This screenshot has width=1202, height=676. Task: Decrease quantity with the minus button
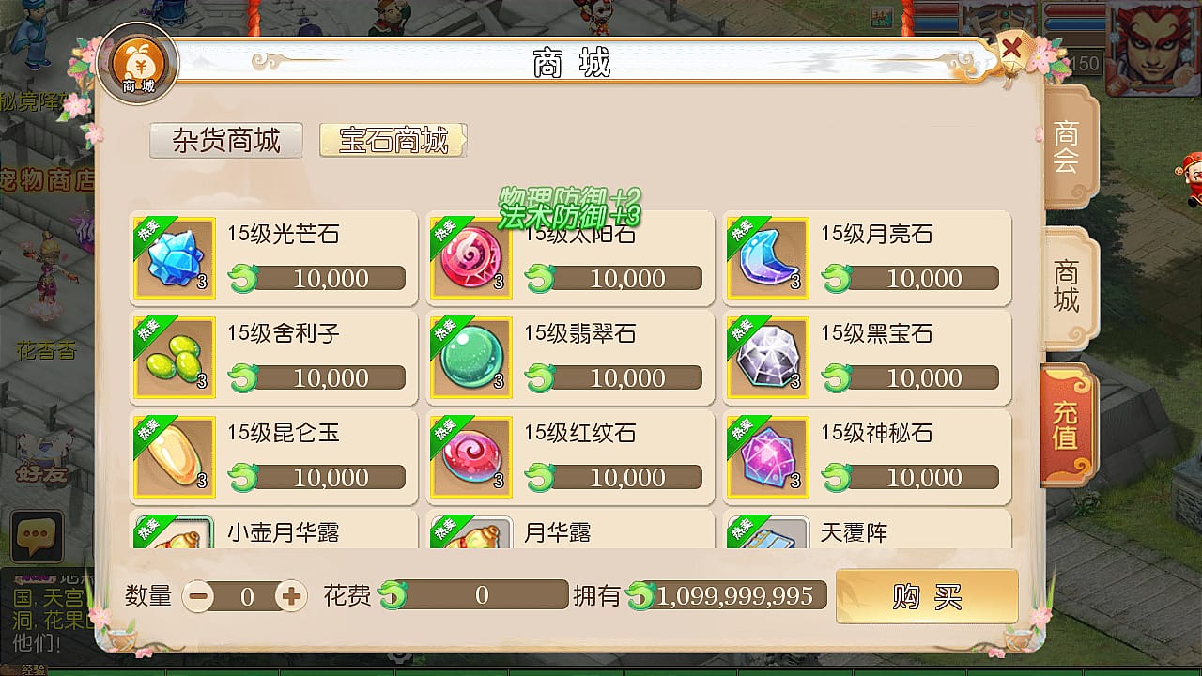point(198,596)
